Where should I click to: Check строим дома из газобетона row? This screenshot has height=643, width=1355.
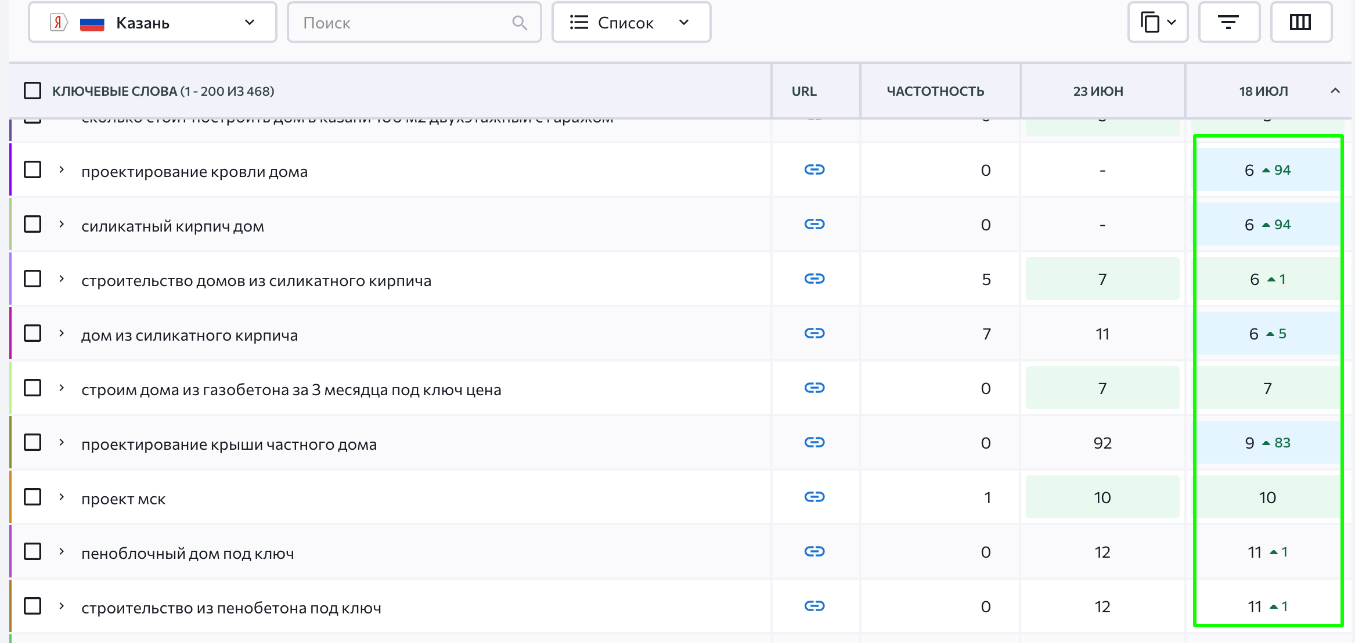click(x=33, y=388)
